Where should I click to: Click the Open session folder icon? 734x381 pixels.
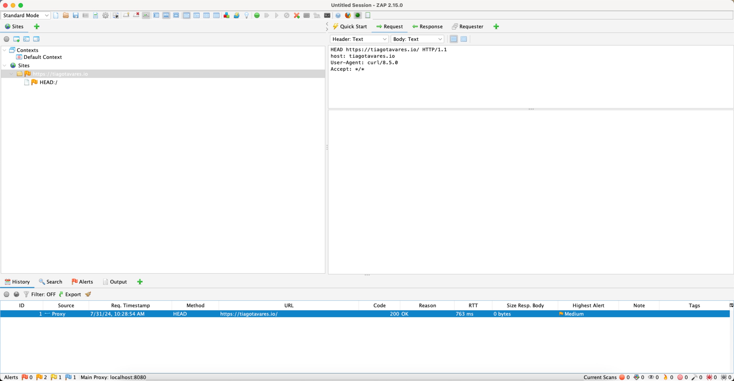(66, 15)
